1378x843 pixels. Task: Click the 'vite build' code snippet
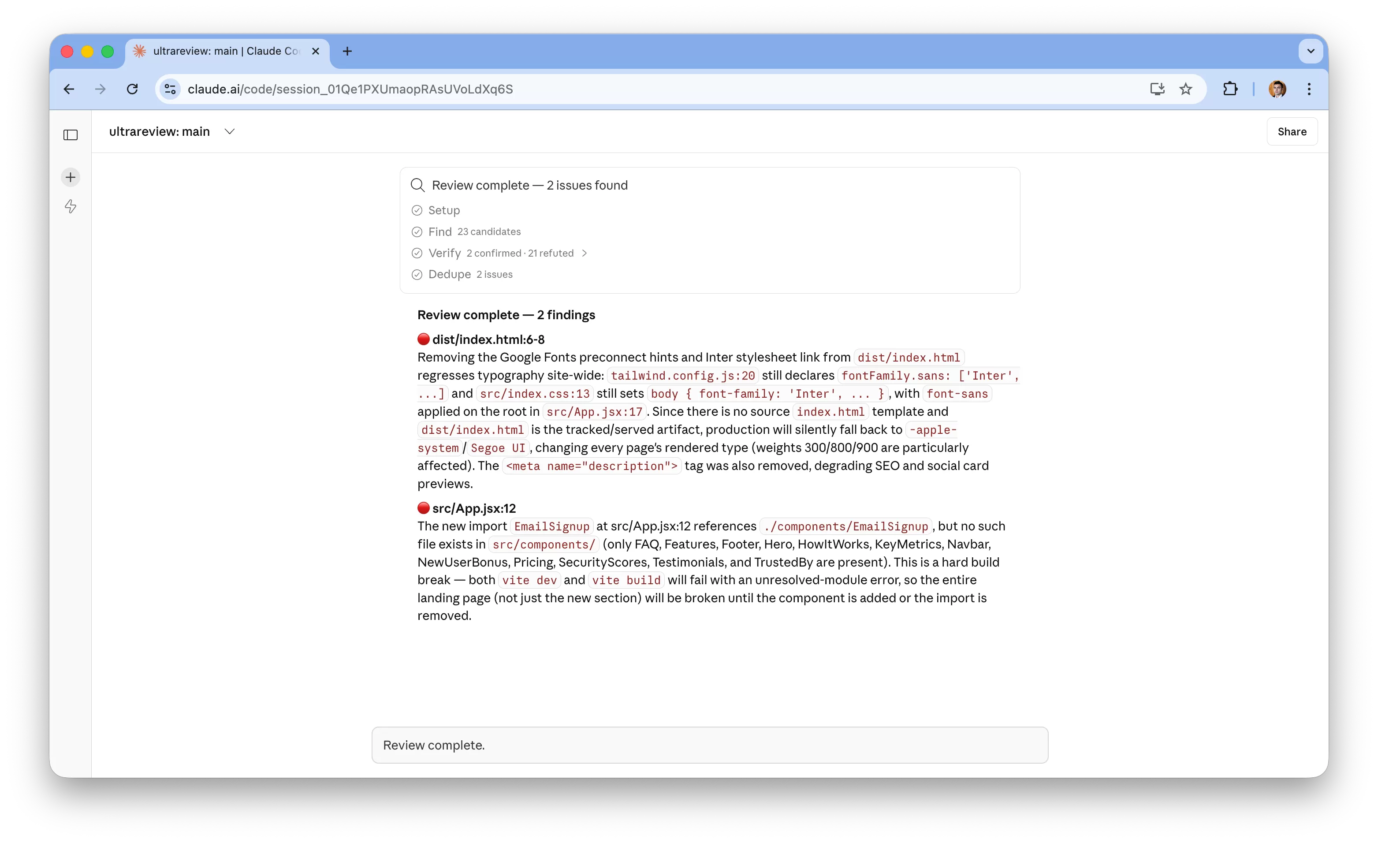[626, 580]
